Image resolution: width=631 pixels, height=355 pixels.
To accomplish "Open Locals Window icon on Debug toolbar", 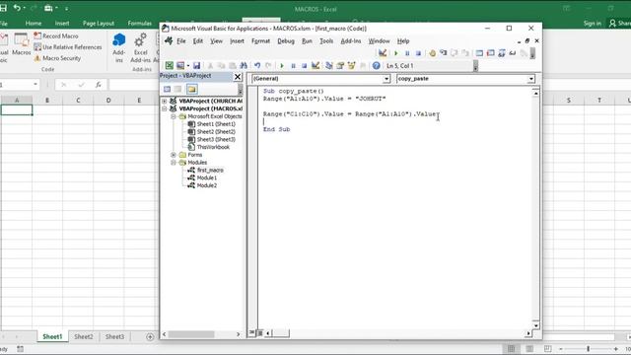I will point(479,53).
